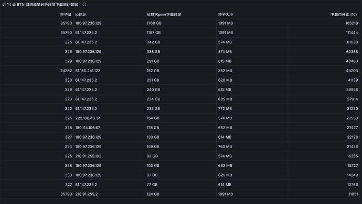Sort by ip地址 column header
This screenshot has width=362, height=204.
pos(81,15)
